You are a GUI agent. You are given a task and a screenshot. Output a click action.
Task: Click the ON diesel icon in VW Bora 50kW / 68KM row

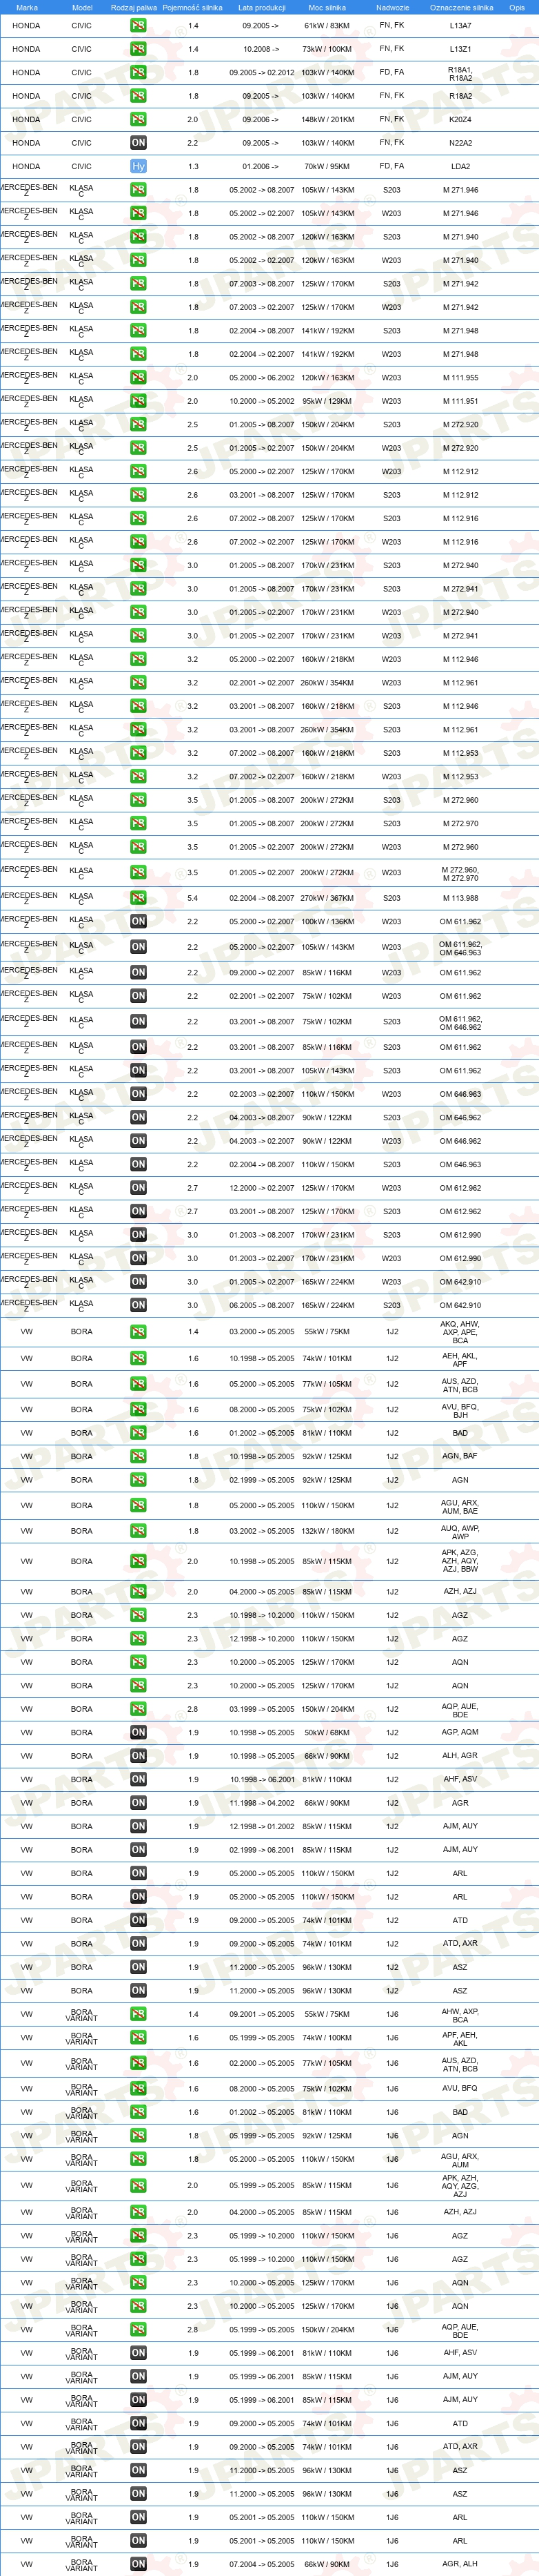point(139,1733)
